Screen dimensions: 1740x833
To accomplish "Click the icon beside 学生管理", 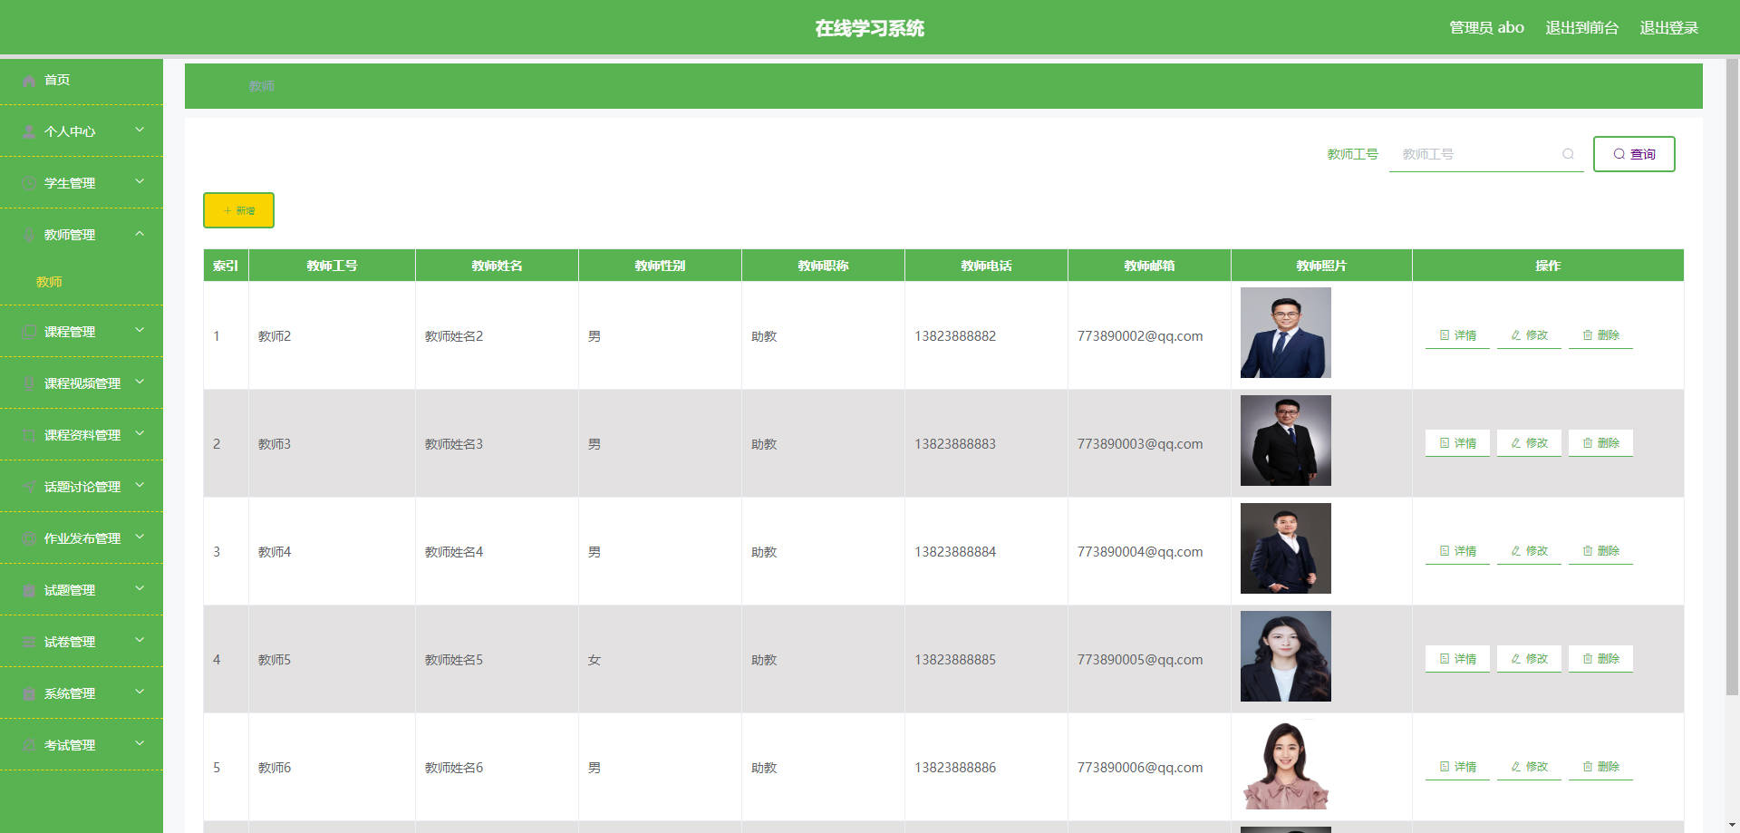I will (29, 184).
